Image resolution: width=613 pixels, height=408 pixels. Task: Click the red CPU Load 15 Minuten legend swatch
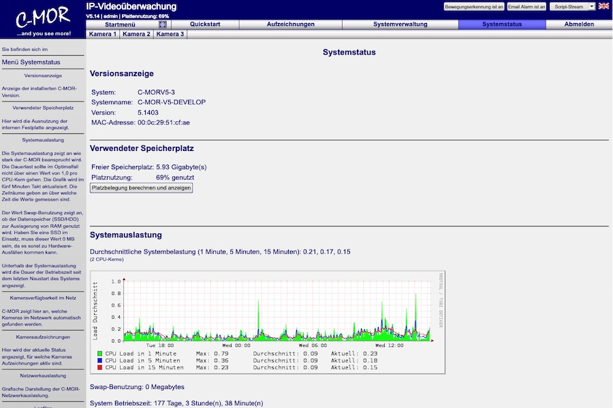tap(99, 368)
